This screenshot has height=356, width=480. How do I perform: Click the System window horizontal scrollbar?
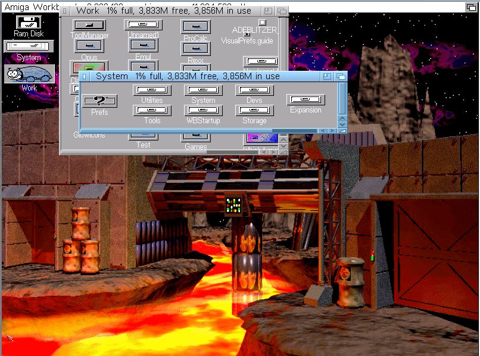(199, 131)
